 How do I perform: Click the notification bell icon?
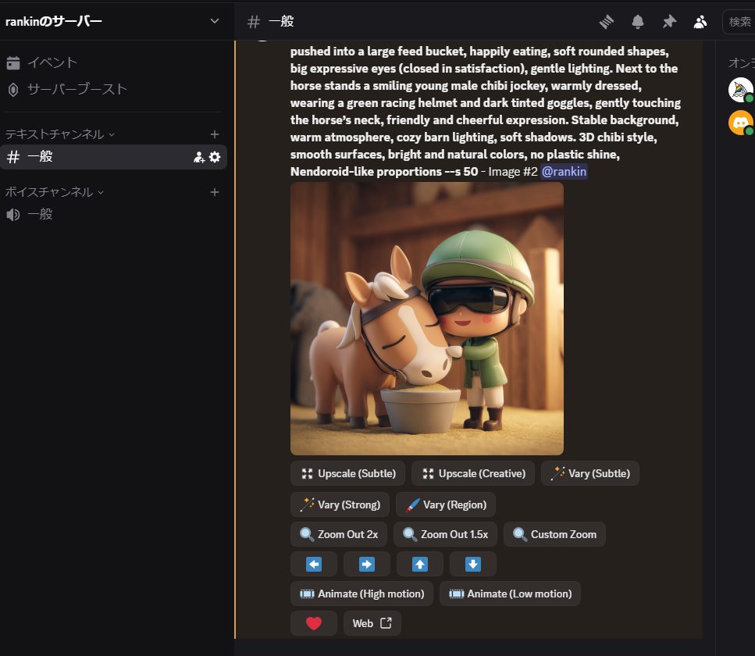tap(638, 21)
